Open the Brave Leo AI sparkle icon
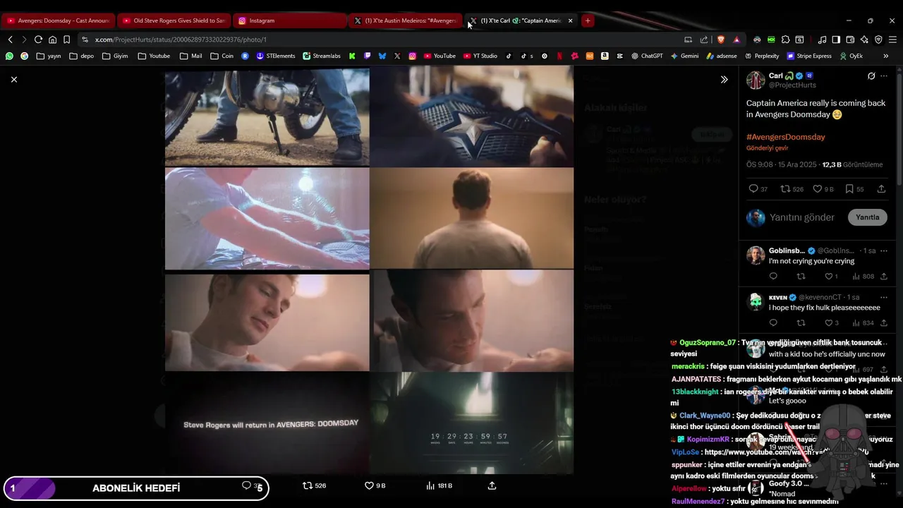Image resolution: width=903 pixels, height=508 pixels. coord(864,40)
